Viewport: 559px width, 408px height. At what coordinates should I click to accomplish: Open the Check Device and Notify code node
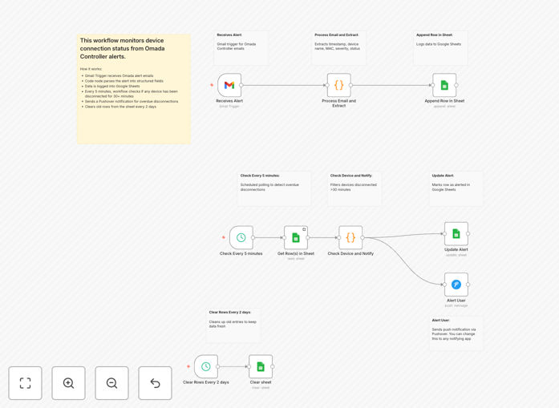coord(350,238)
